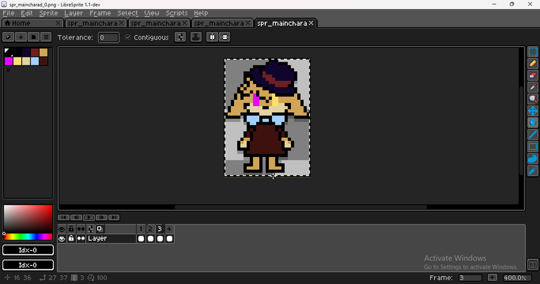Click the Frame number field
The image size is (540, 284).
coord(470,277)
